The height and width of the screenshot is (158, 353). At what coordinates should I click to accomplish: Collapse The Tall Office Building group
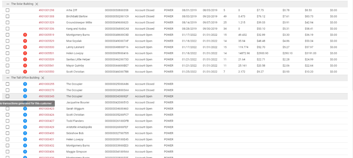(x=8, y=78)
